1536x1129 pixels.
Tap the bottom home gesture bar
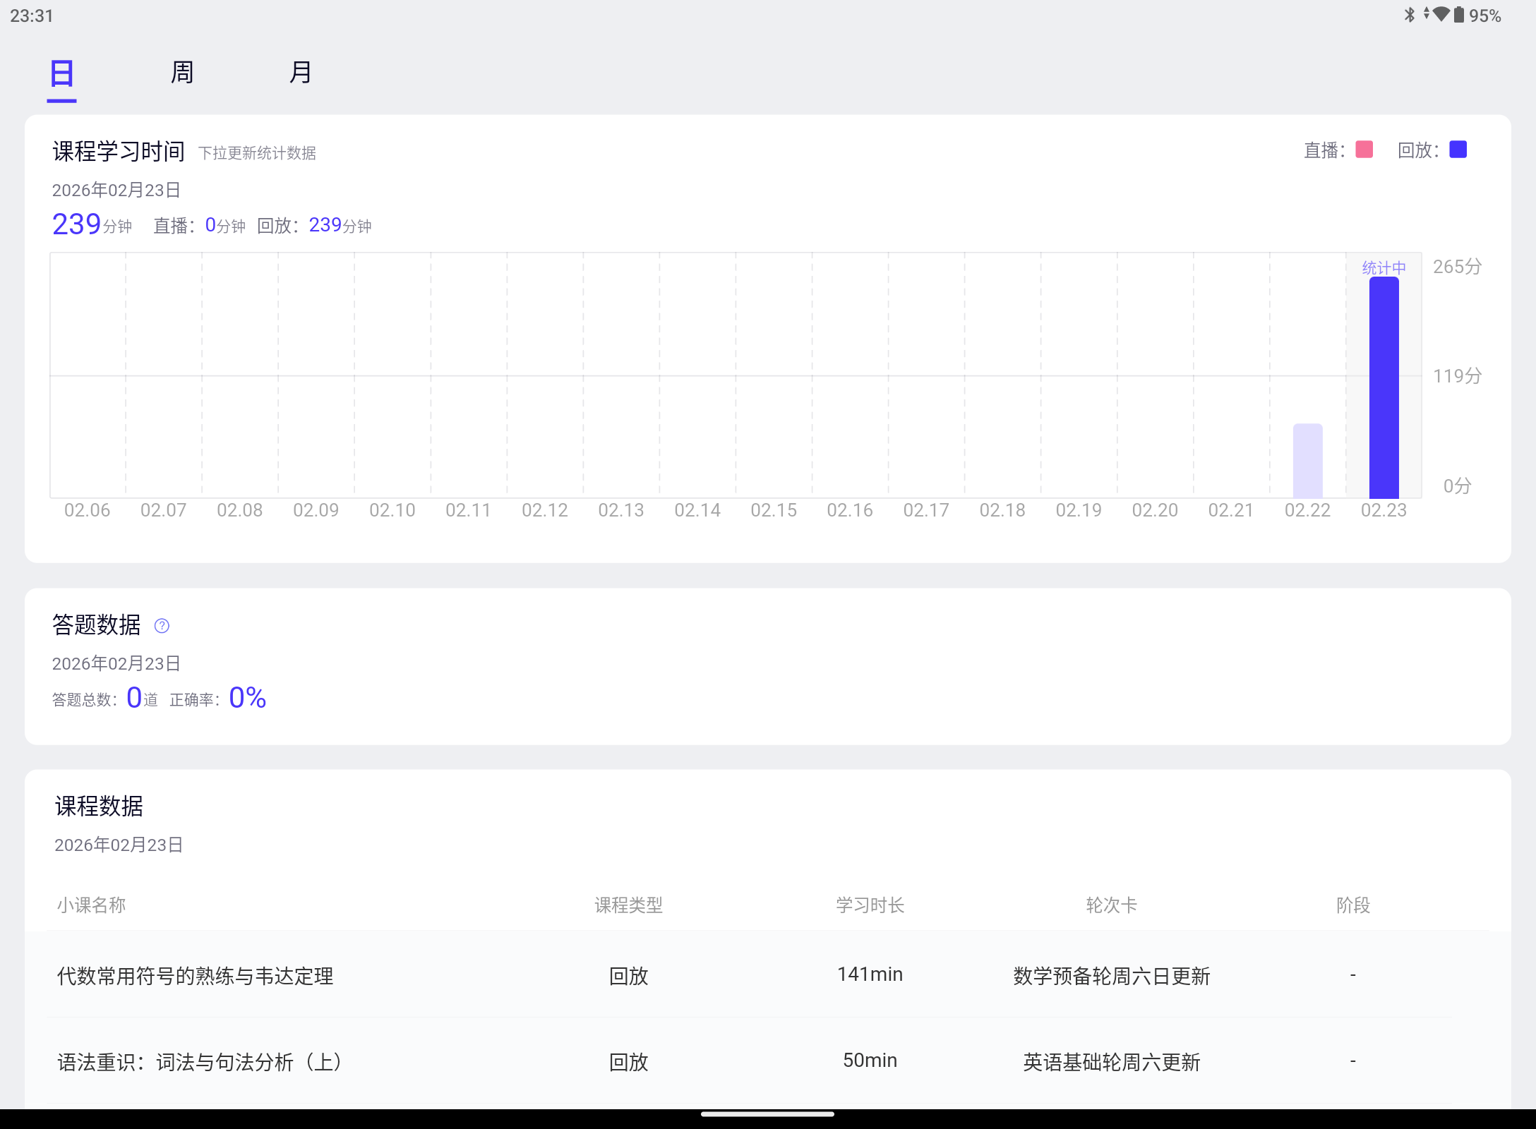(x=768, y=1115)
